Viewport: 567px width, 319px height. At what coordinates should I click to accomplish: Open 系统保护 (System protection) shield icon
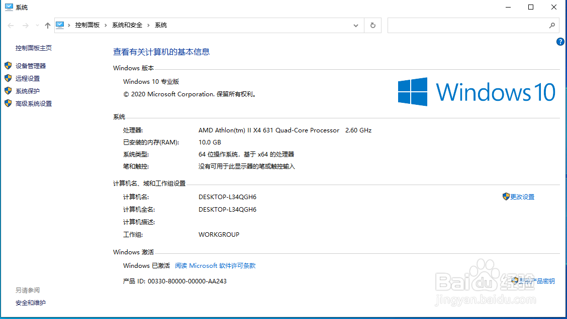coord(8,91)
